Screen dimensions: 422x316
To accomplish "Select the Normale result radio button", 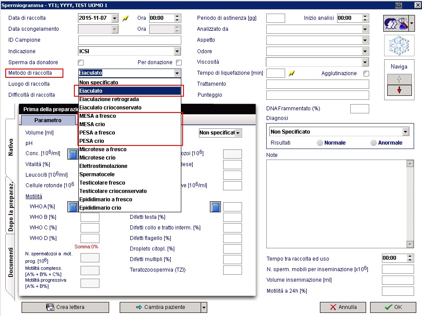I will point(320,143).
